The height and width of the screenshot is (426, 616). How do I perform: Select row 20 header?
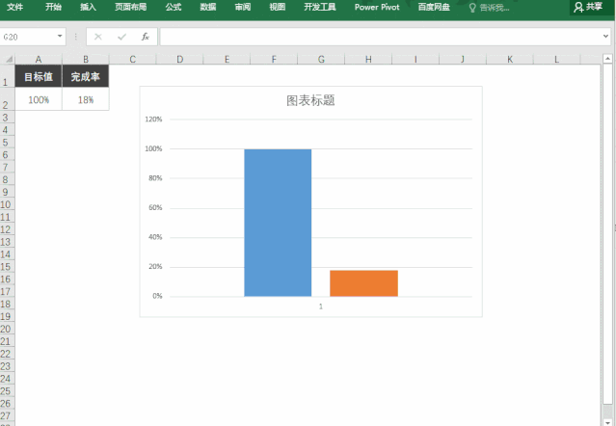[x=7, y=329]
